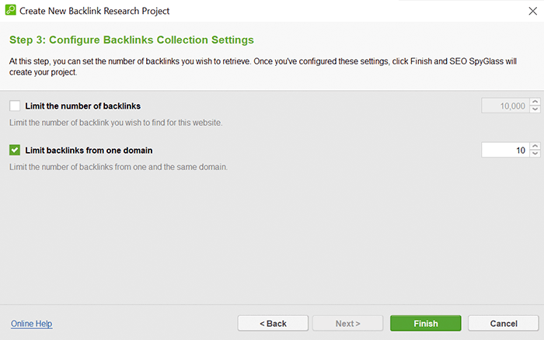Screen dimensions: 544x340
Task: Click the down arrow beside the 10,000 field
Action: tap(535, 109)
